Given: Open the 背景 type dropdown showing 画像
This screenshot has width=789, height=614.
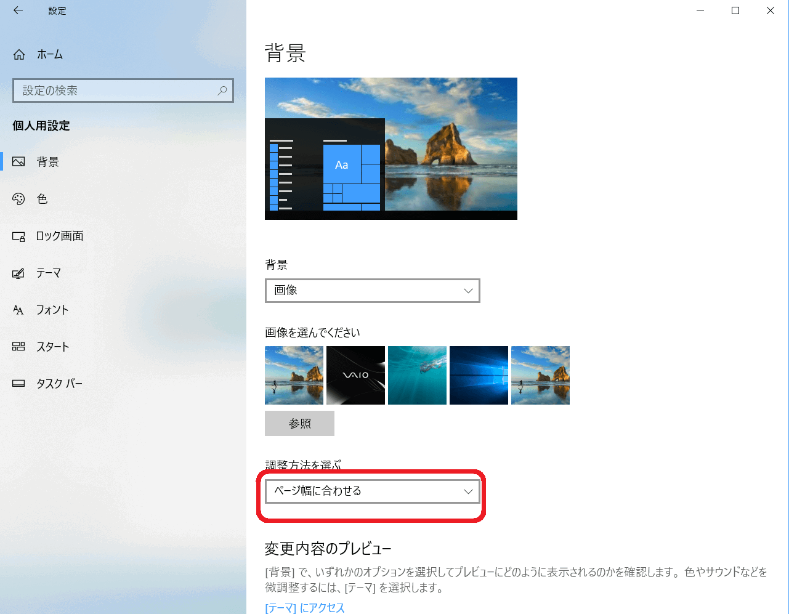Looking at the screenshot, I should point(373,291).
